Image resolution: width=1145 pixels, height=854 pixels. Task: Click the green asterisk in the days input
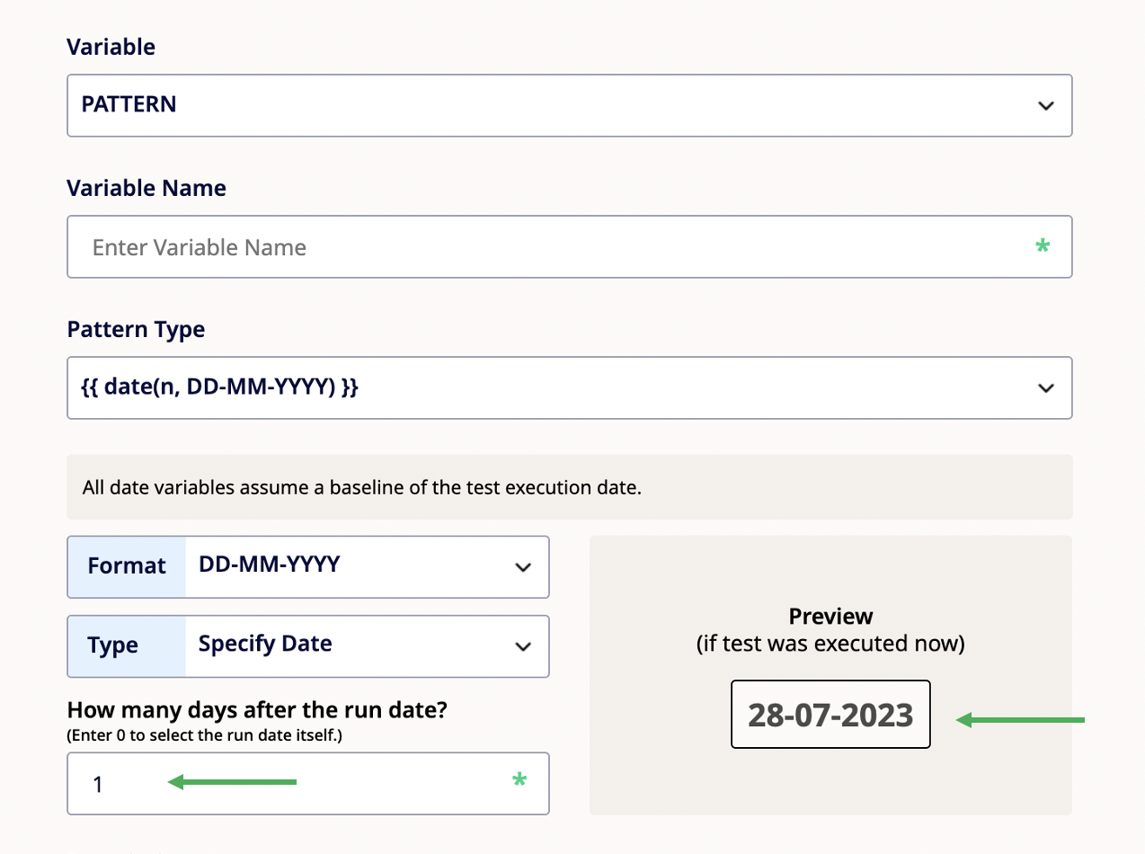point(519,781)
